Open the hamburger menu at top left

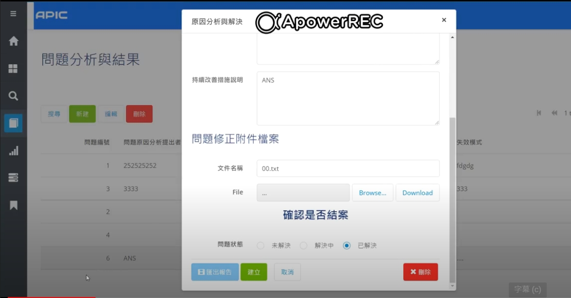(x=13, y=14)
